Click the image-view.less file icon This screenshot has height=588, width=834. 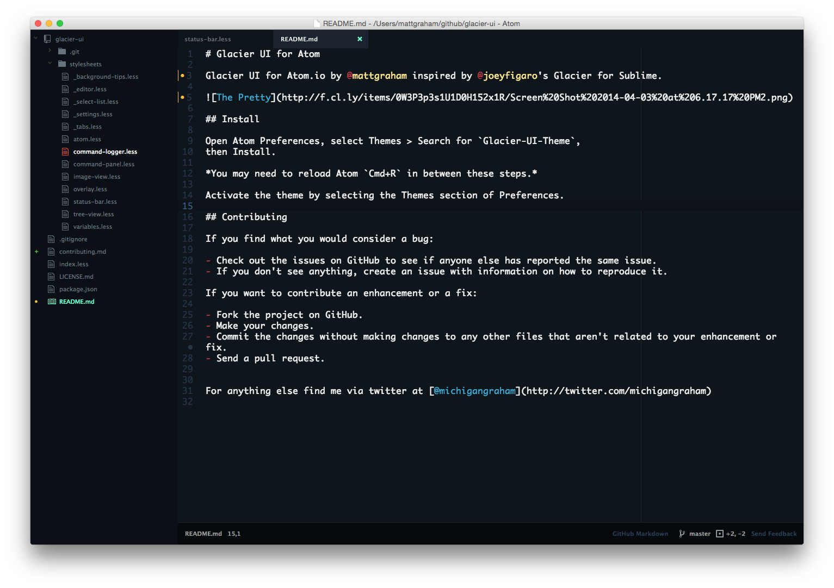tap(65, 177)
